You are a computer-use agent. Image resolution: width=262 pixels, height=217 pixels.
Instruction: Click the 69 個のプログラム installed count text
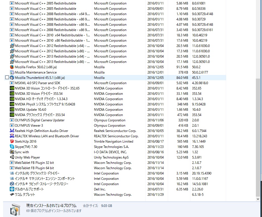[x=54, y=211]
